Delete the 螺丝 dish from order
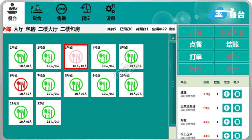The height and width of the screenshot is (140, 252). point(237,94)
